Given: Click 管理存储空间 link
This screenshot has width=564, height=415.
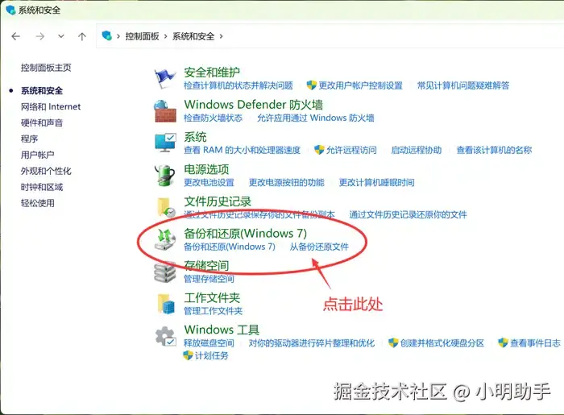Looking at the screenshot, I should click(x=209, y=279).
